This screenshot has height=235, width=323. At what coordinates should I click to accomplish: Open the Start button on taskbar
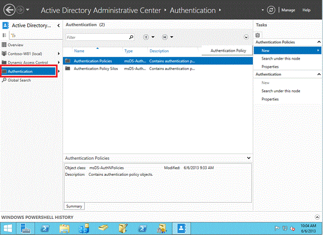8,228
